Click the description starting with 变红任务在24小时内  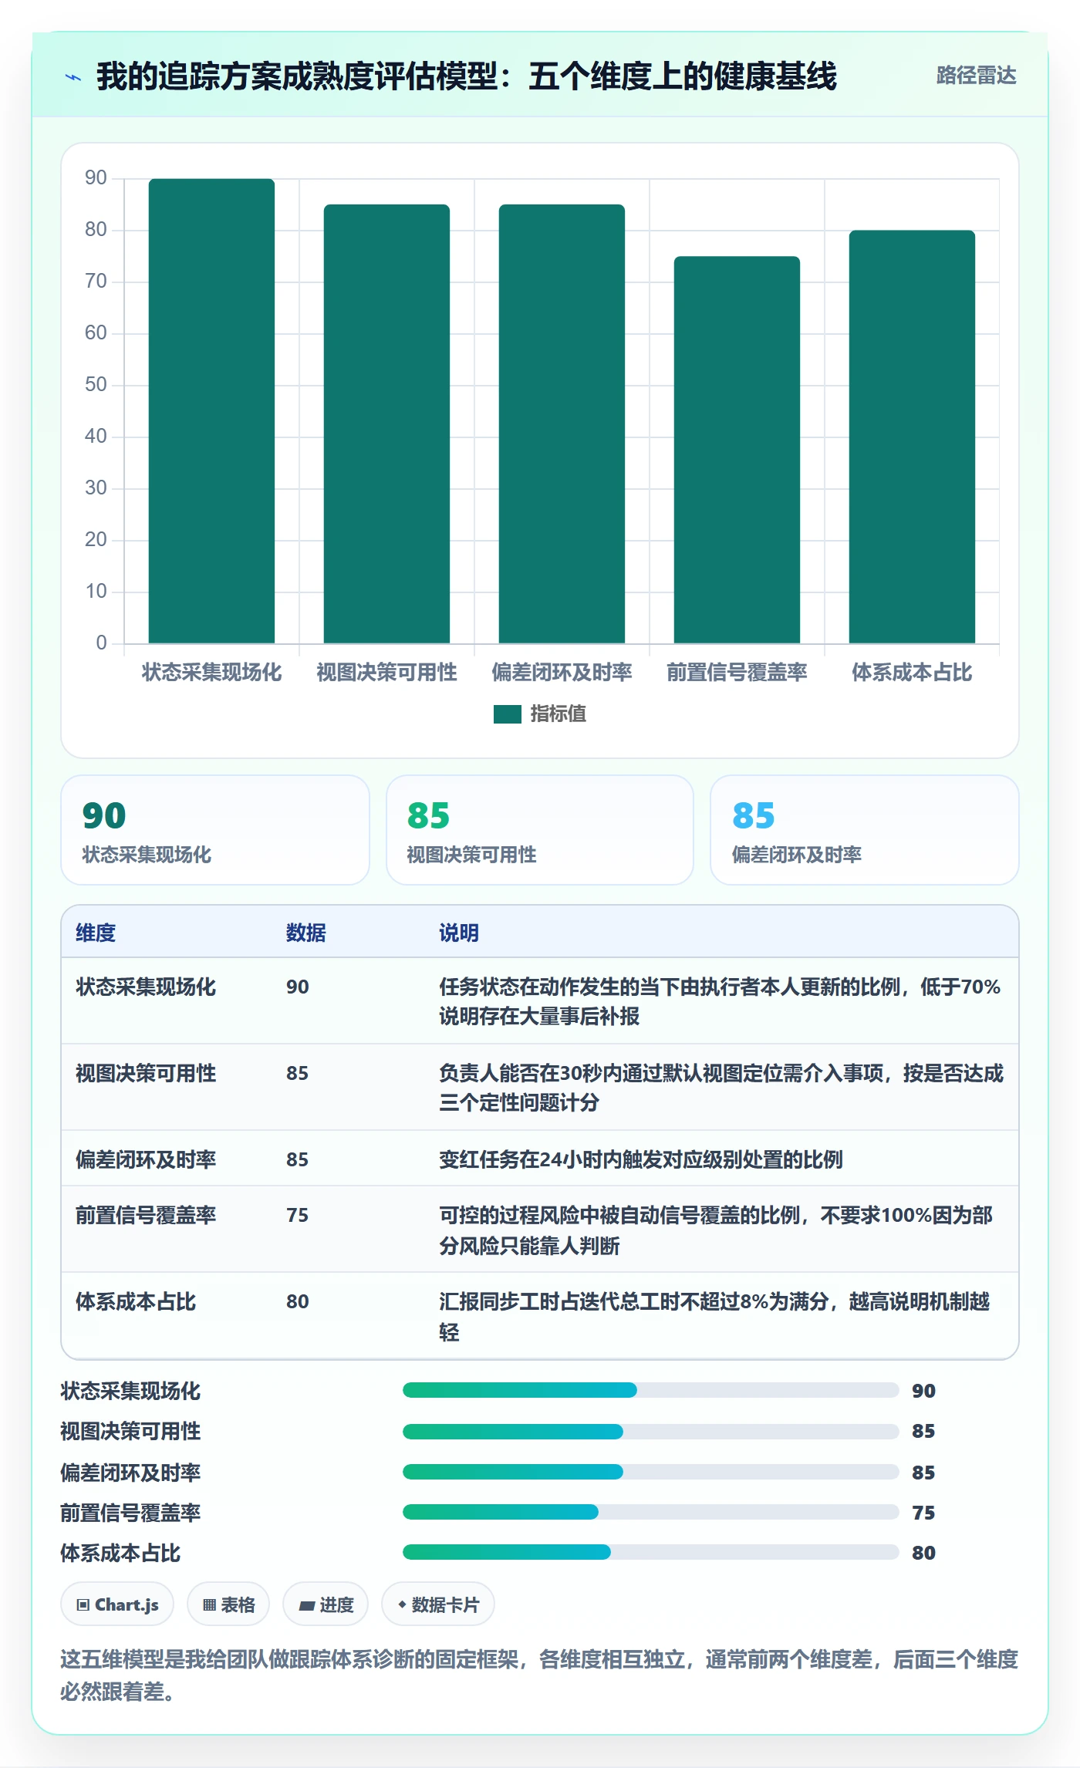pyautogui.click(x=641, y=1159)
